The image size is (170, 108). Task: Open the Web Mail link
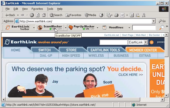click(x=141, y=35)
